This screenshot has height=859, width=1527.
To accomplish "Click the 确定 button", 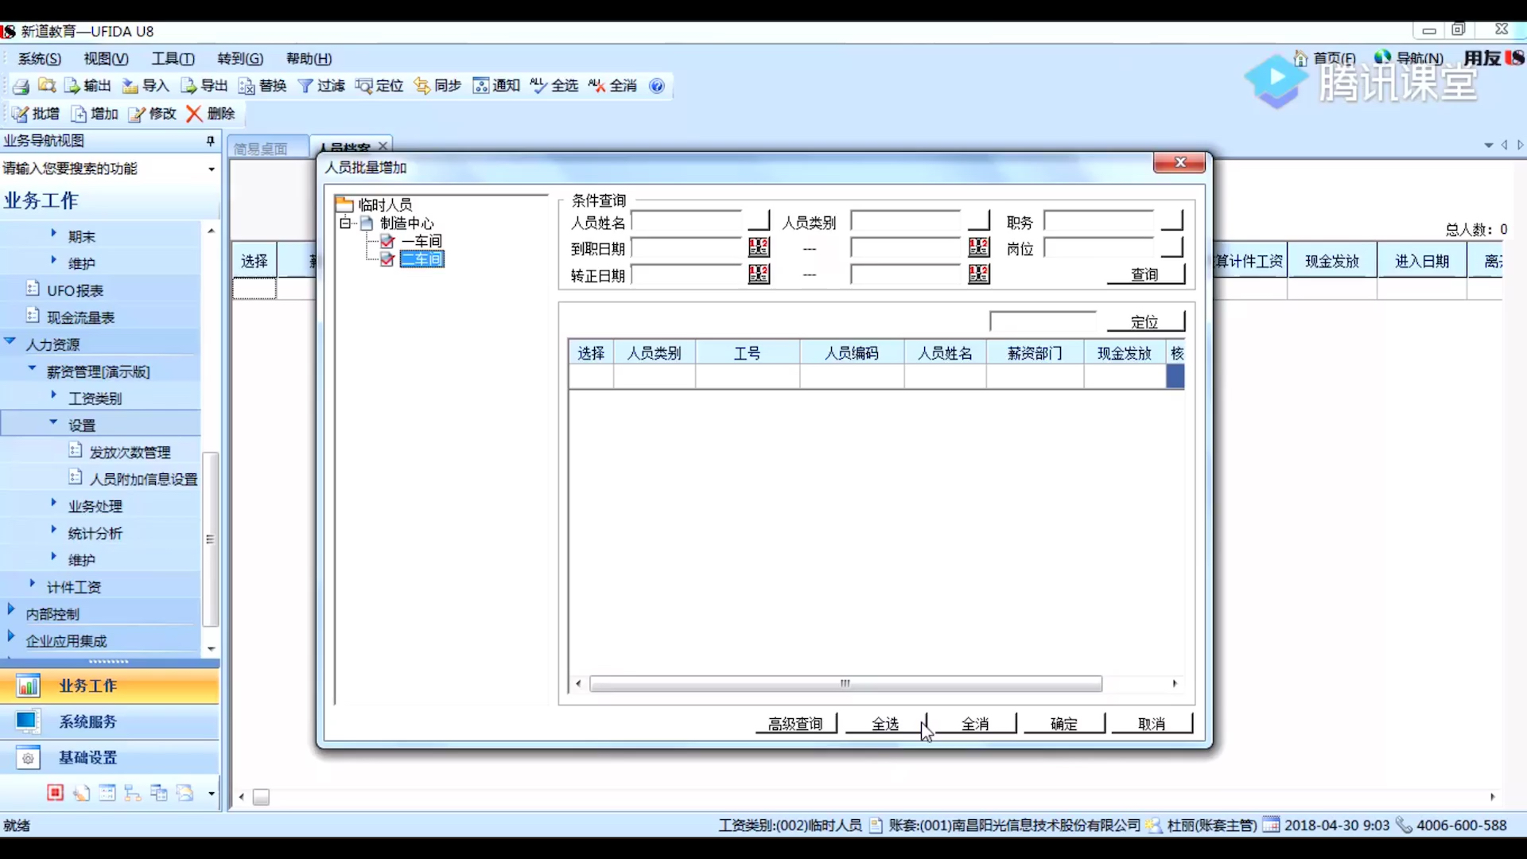I will (x=1064, y=724).
